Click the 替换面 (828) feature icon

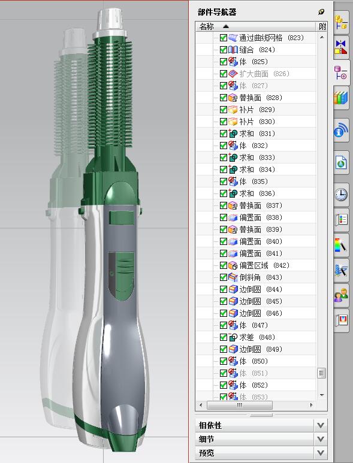[x=233, y=98]
